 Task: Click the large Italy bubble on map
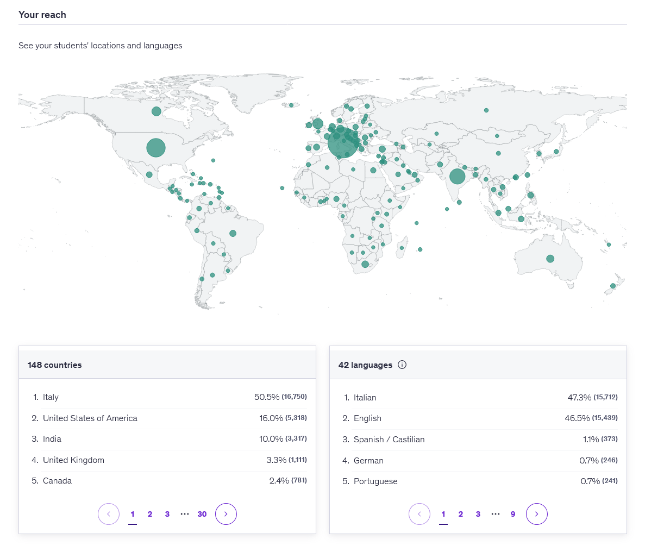(343, 143)
